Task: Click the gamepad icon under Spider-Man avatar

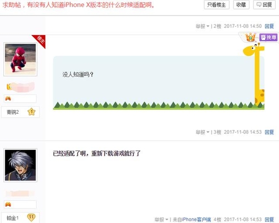Action: [8, 99]
